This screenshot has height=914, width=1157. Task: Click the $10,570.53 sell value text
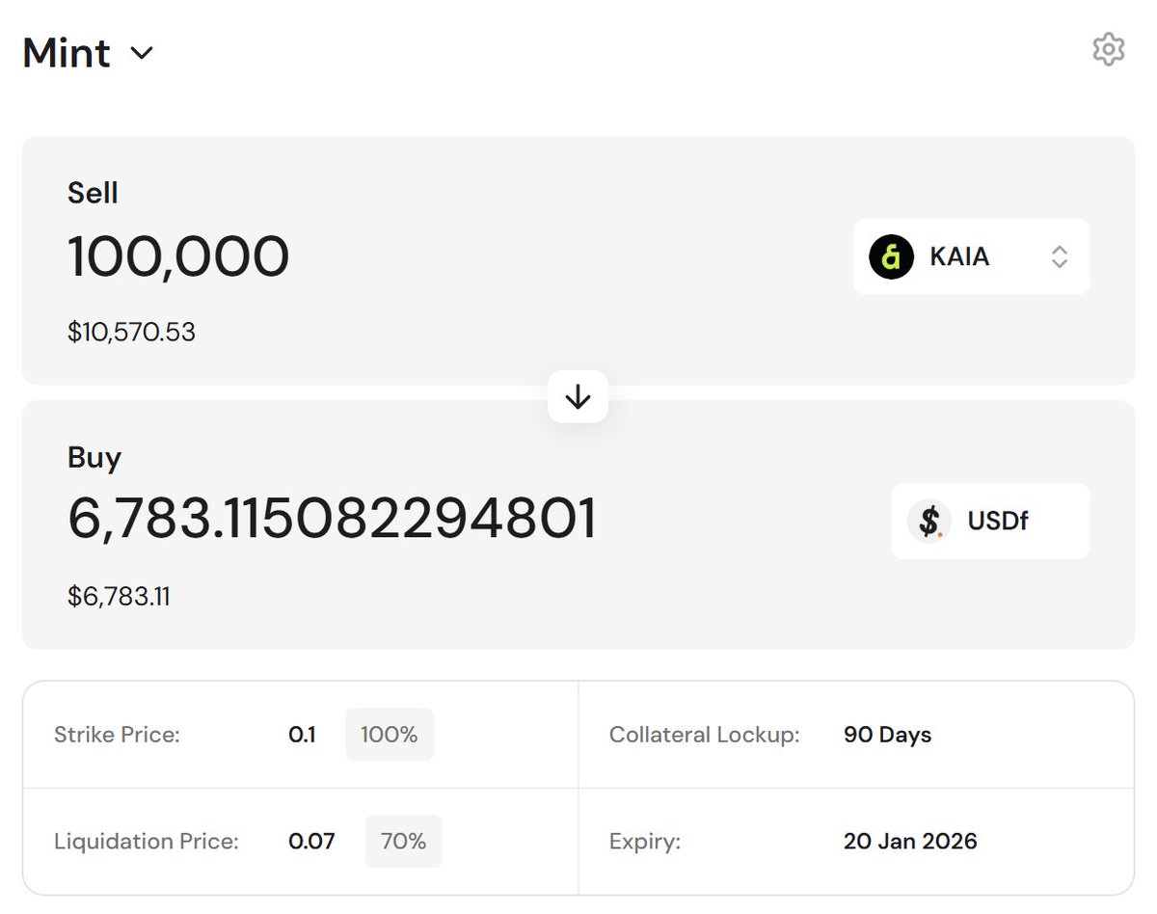coord(131,333)
